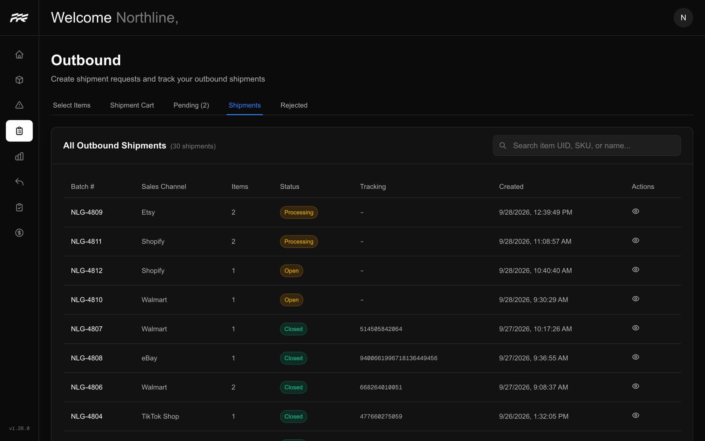The image size is (705, 441).
Task: Click the Batch # column header
Action: pyautogui.click(x=82, y=187)
